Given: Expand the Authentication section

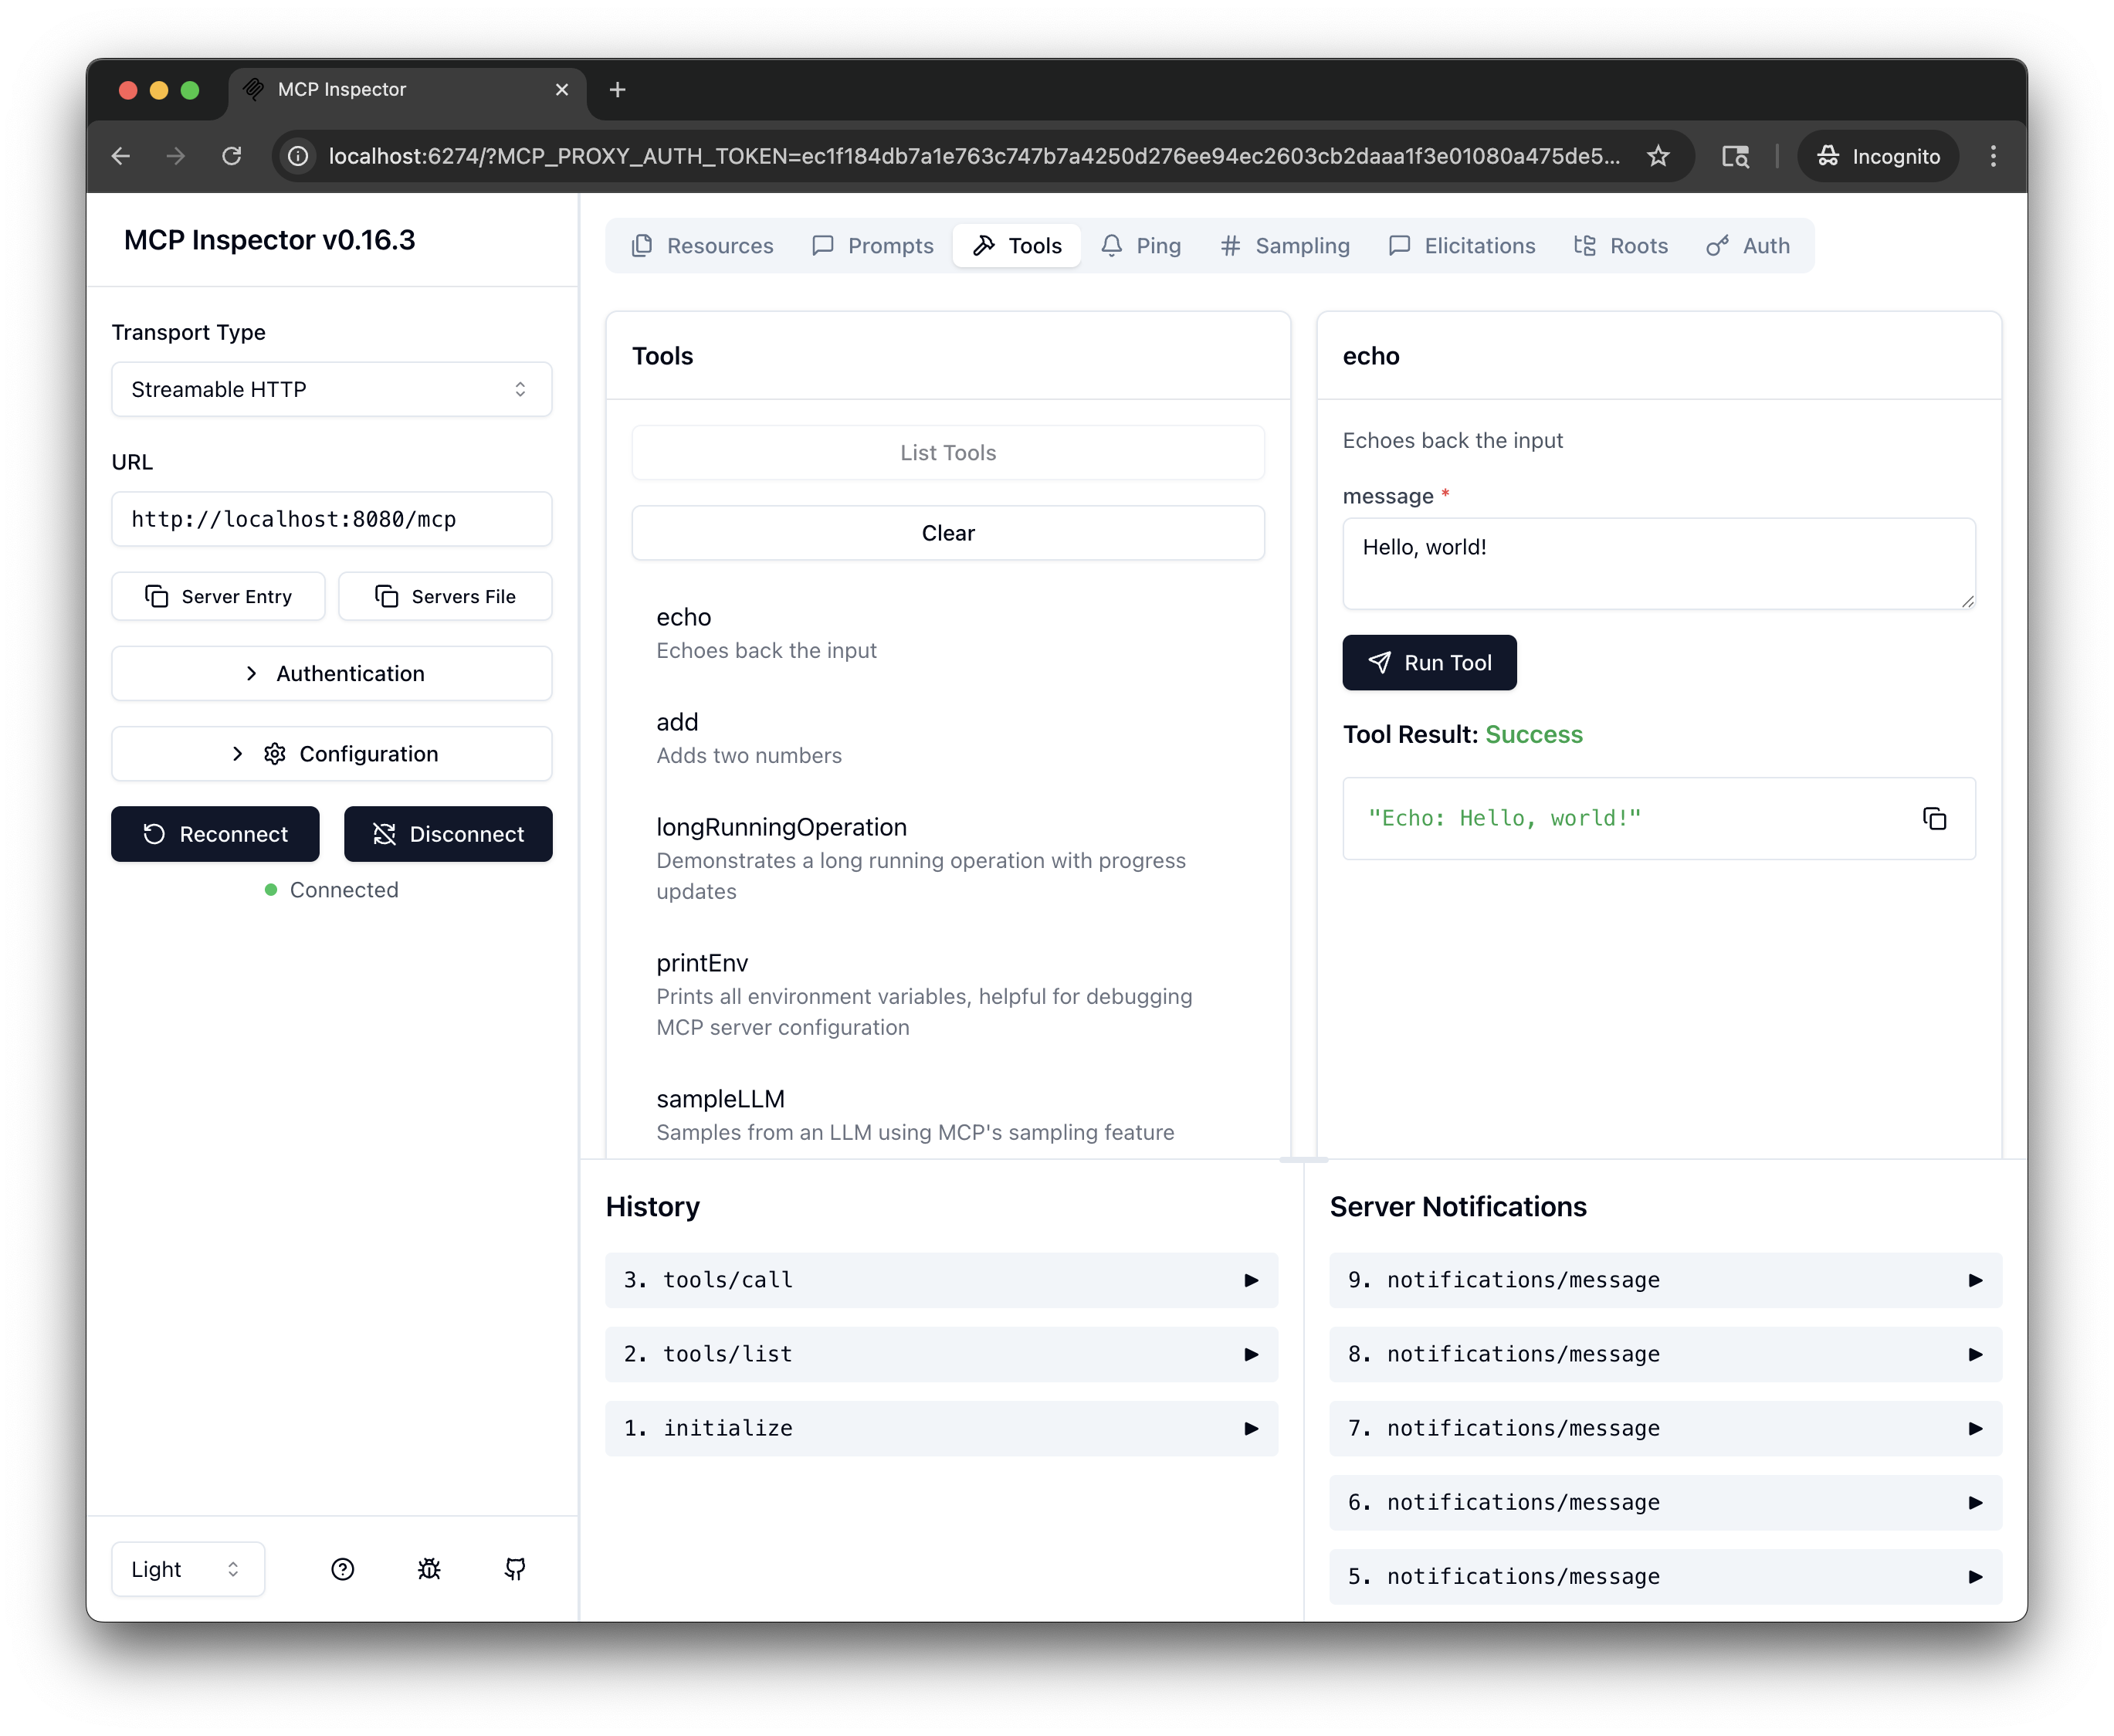Looking at the screenshot, I should [332, 673].
